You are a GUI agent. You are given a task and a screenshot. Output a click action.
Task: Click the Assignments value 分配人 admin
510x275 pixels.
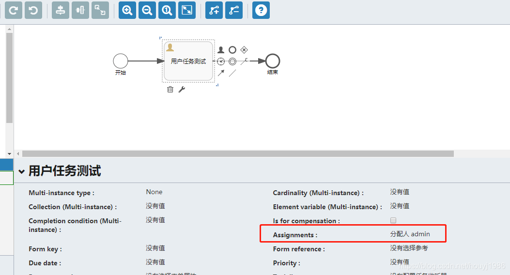tap(410, 234)
